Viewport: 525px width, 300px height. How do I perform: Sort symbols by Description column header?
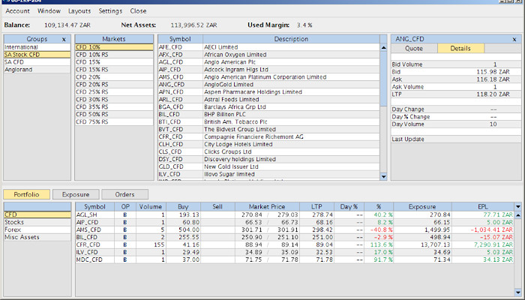[x=291, y=38]
